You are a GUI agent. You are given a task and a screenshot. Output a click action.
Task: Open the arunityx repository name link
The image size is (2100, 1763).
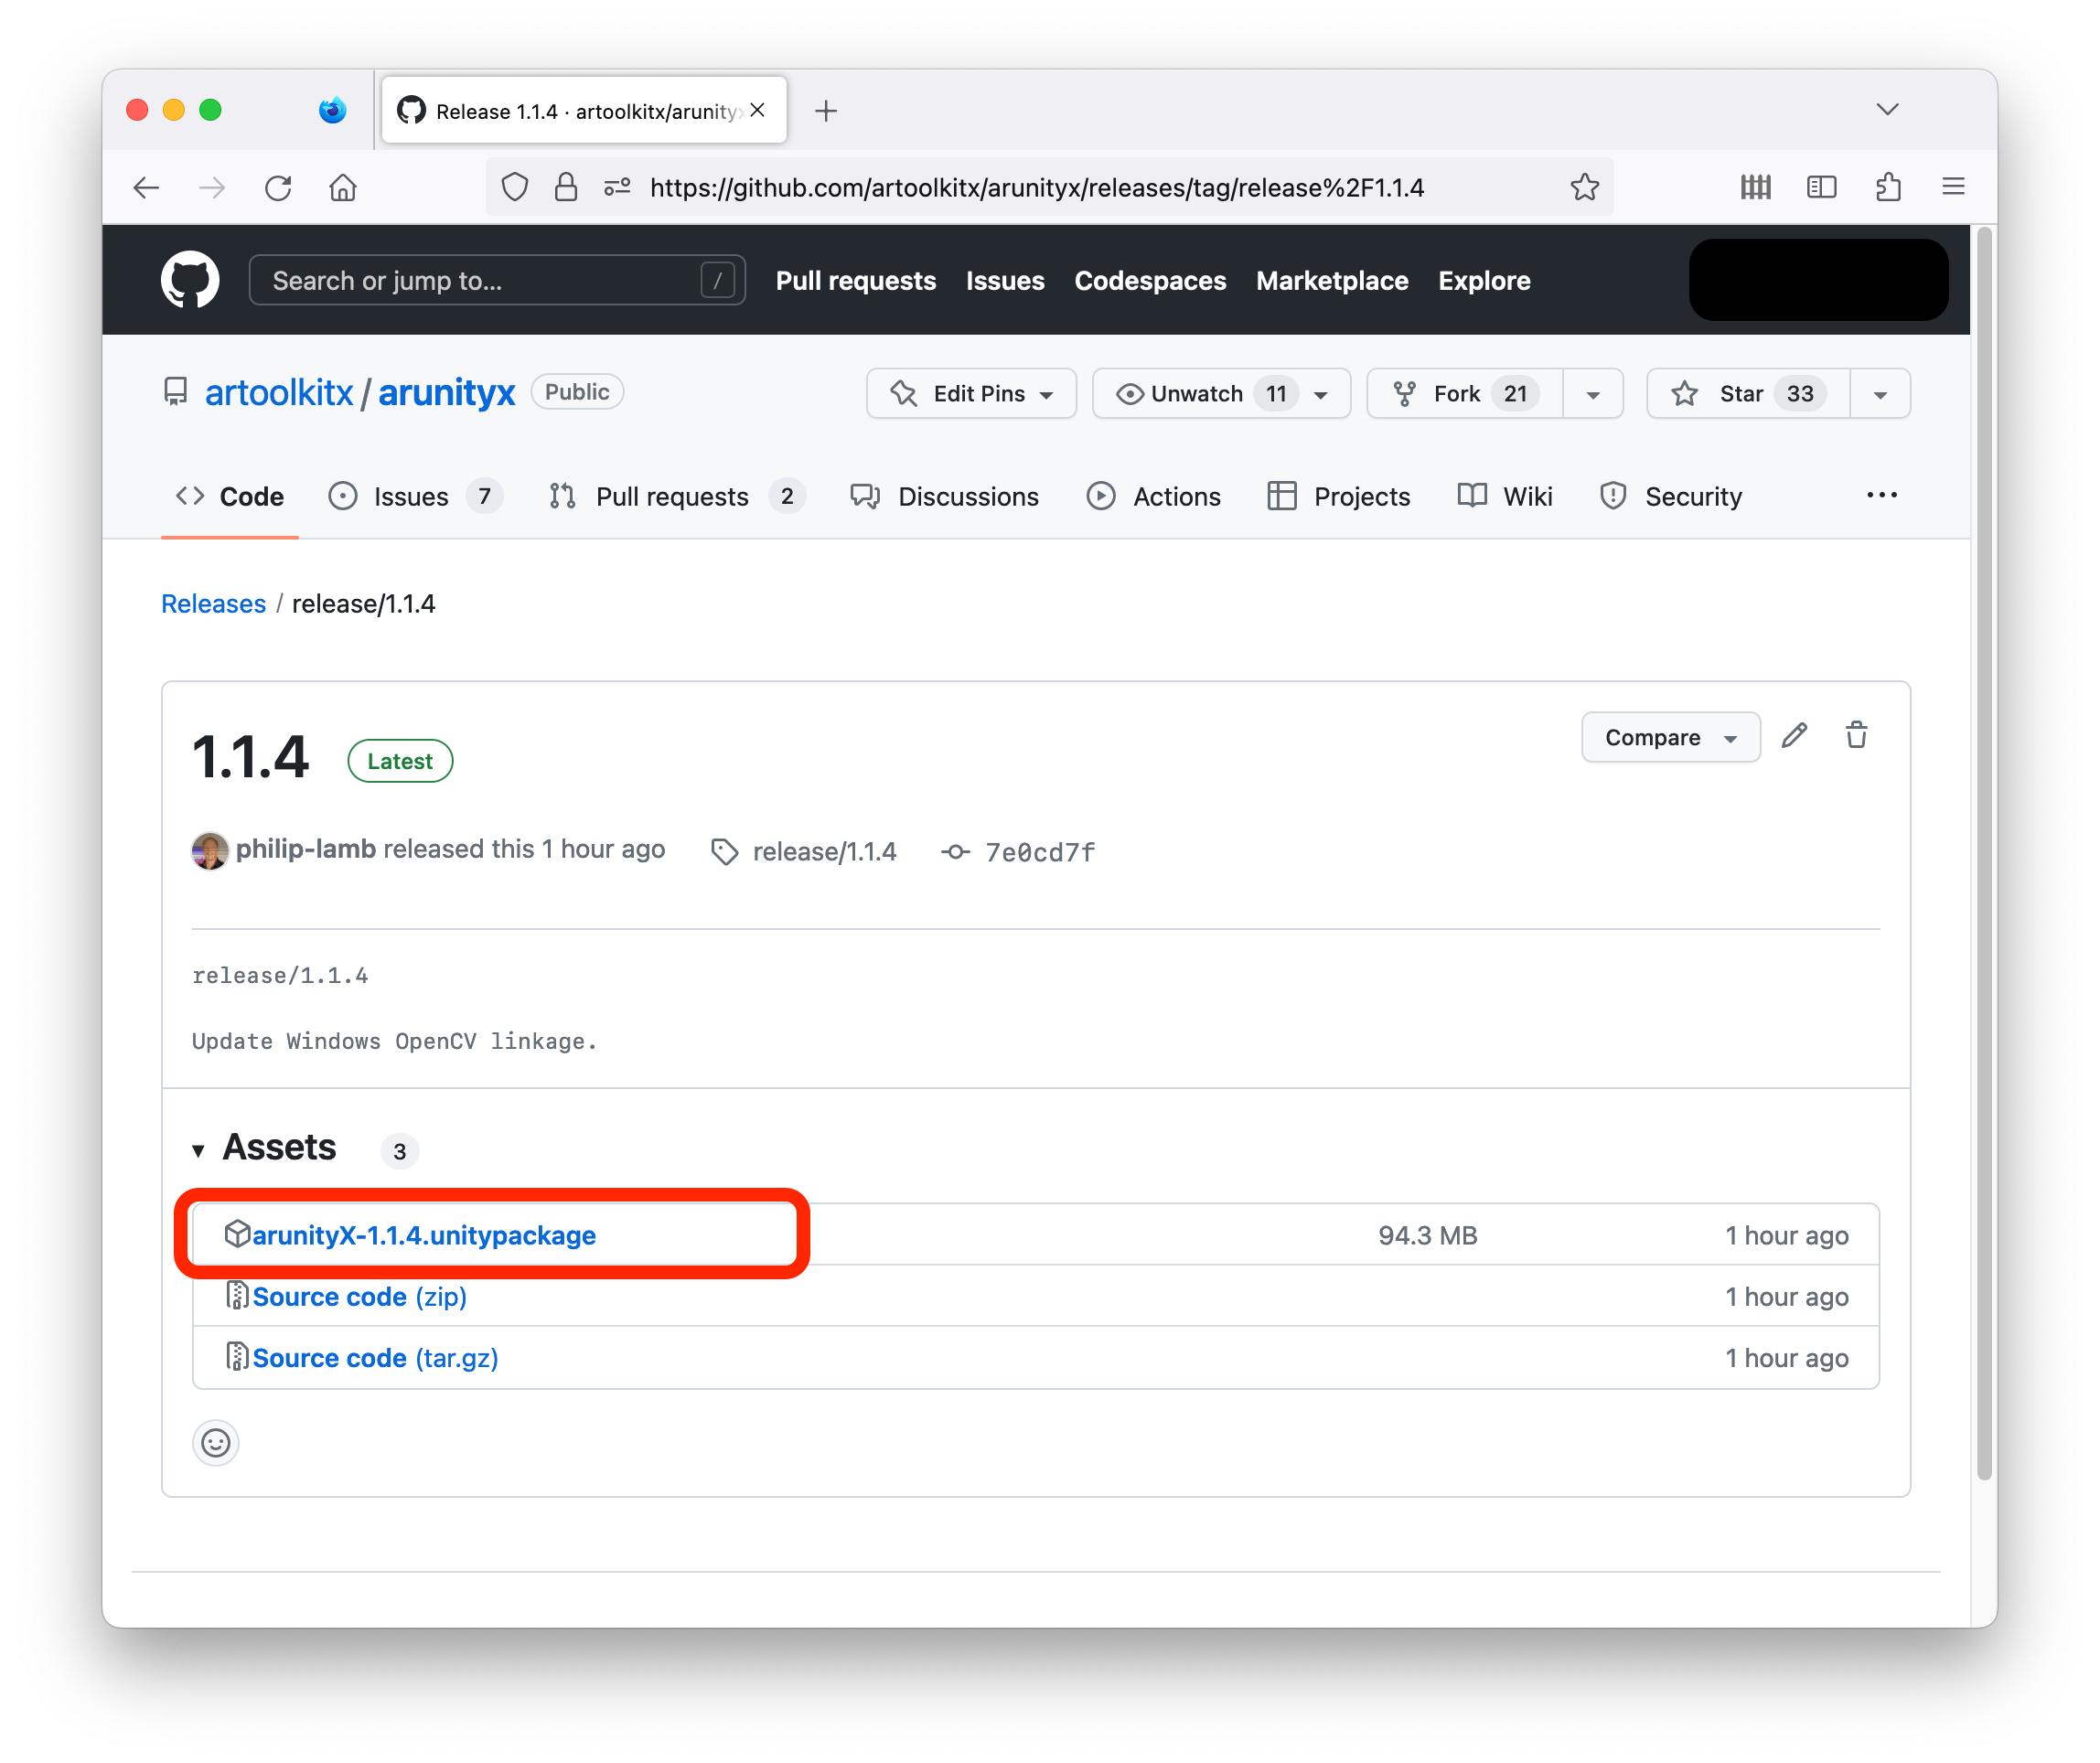446,392
